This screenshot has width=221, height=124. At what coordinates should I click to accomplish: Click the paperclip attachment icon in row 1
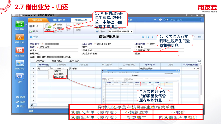pyautogui.click(x=70, y=68)
